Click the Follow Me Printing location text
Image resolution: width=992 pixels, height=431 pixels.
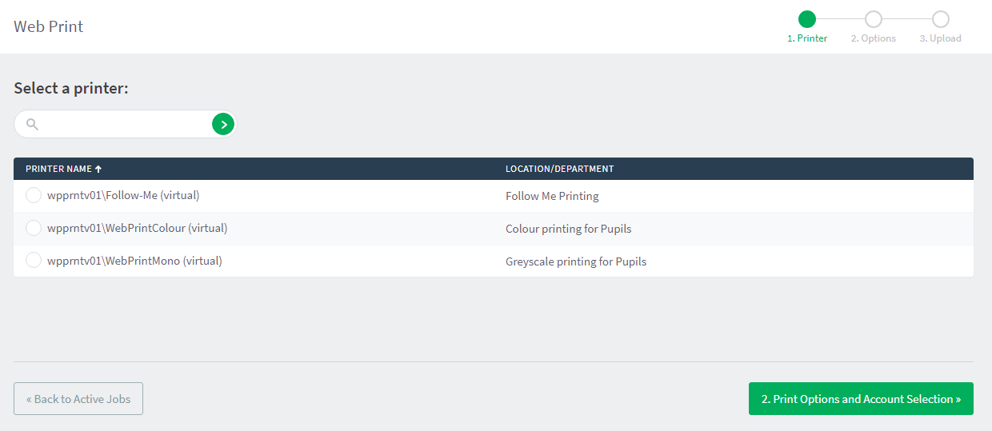pyautogui.click(x=552, y=196)
